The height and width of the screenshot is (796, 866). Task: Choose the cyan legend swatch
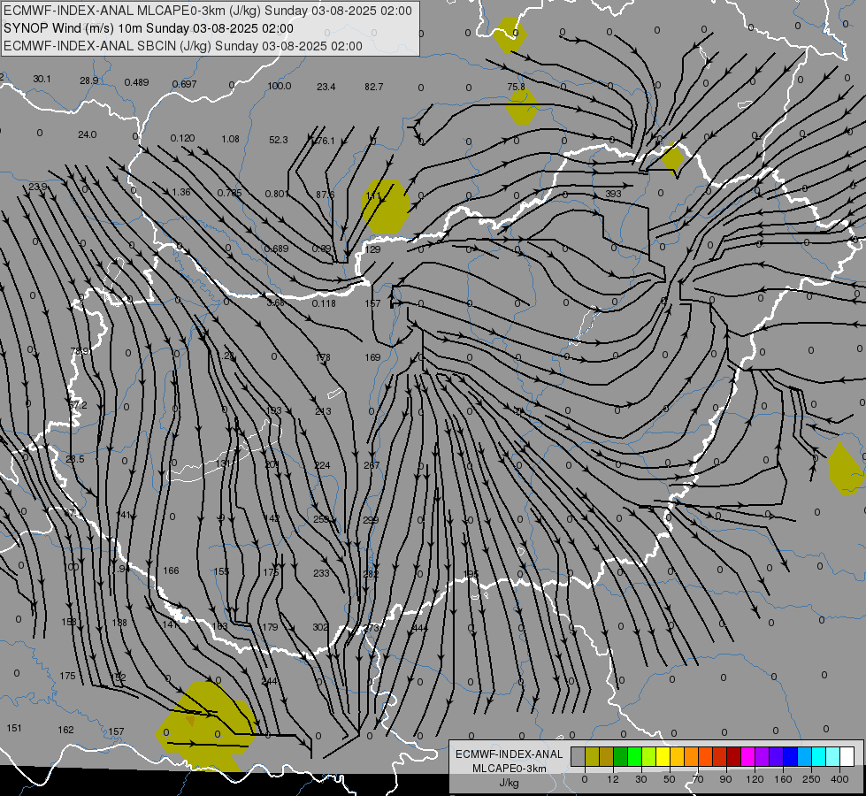pyautogui.click(x=818, y=756)
